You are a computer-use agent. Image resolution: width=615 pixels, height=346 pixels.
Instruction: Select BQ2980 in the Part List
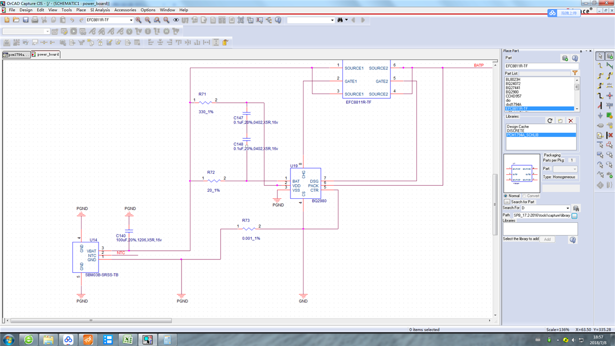511,92
